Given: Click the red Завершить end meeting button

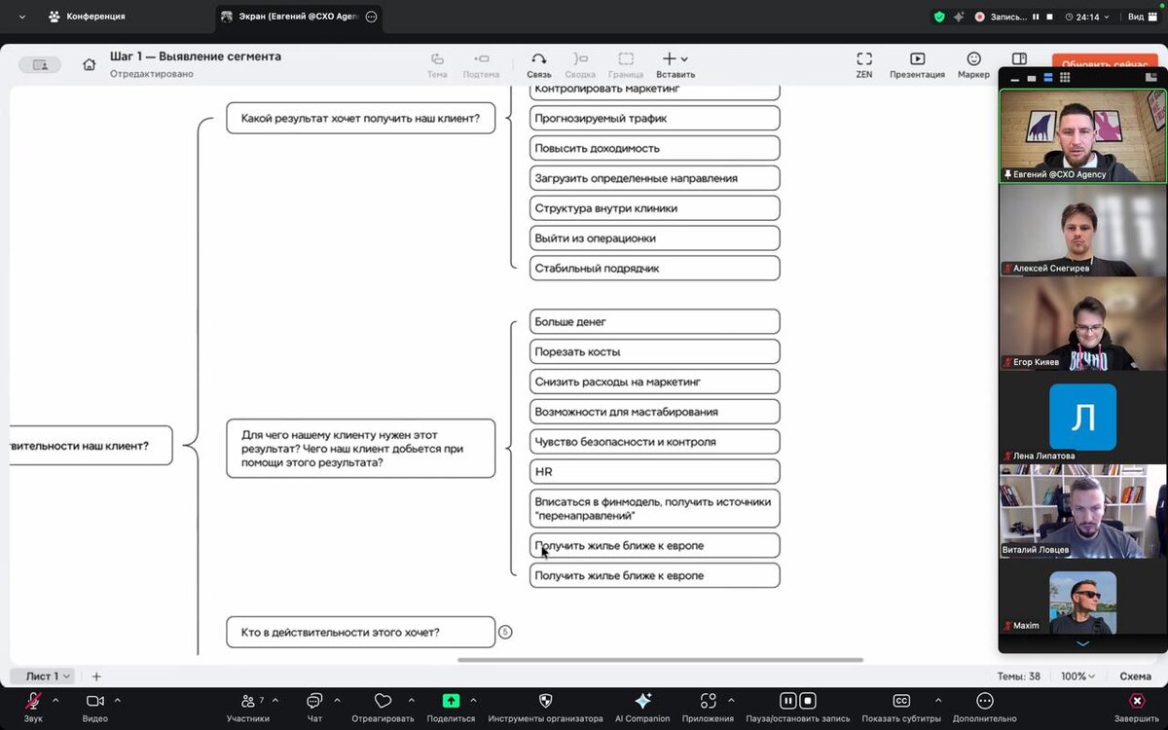Looking at the screenshot, I should tap(1137, 701).
